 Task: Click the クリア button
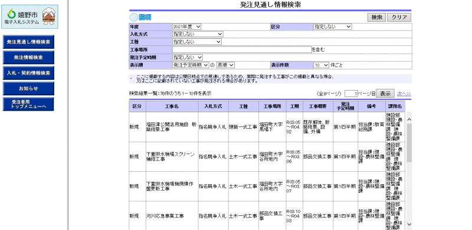(x=399, y=18)
